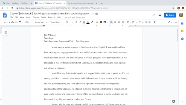
Task: Click the Undo icon
Action: pyautogui.click(x=5, y=22)
